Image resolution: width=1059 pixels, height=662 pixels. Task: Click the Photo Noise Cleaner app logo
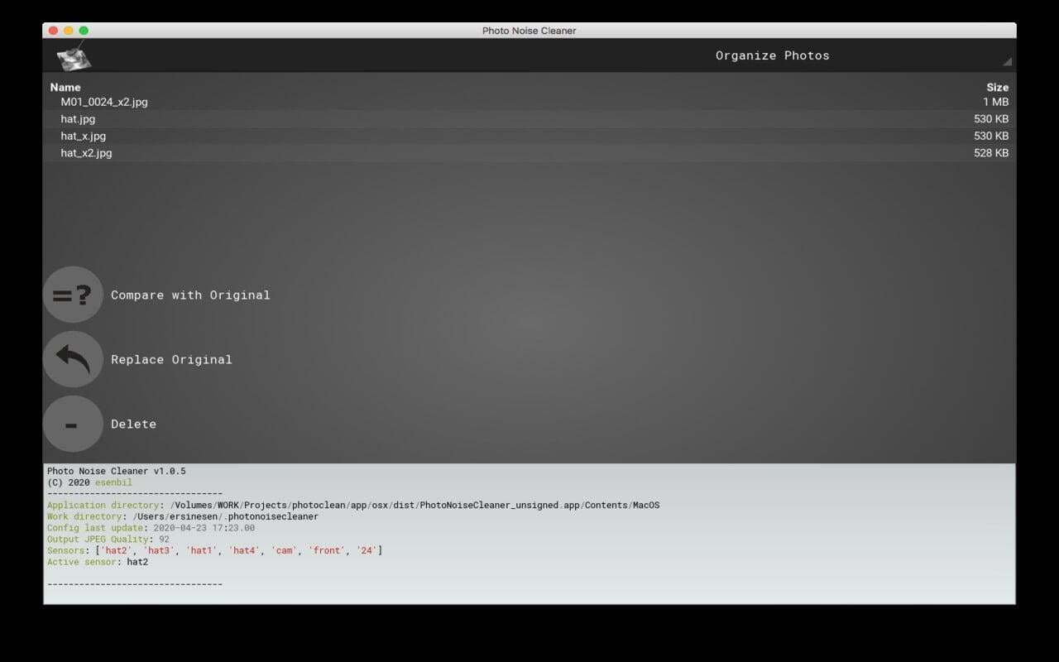pos(74,56)
